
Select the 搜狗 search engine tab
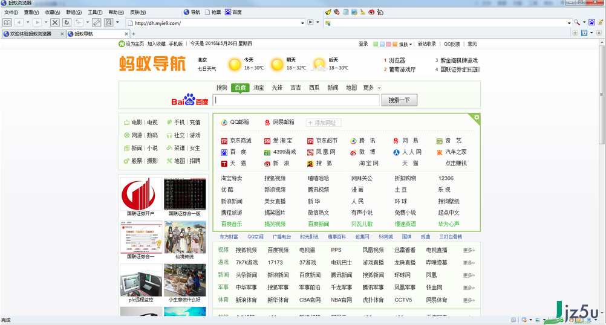coord(221,88)
